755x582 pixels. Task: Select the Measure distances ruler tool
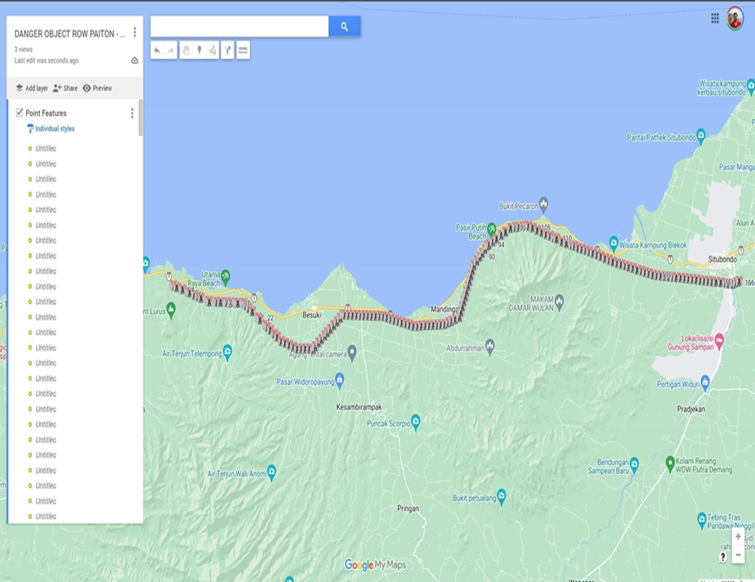(x=243, y=51)
